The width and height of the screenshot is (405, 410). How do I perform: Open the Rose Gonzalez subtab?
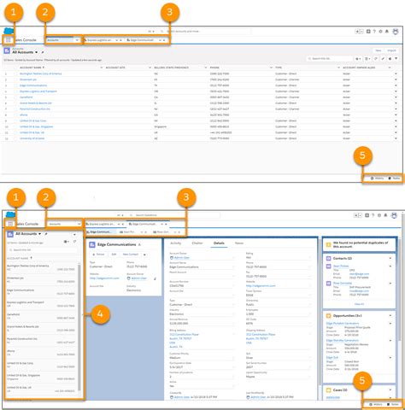161,232
